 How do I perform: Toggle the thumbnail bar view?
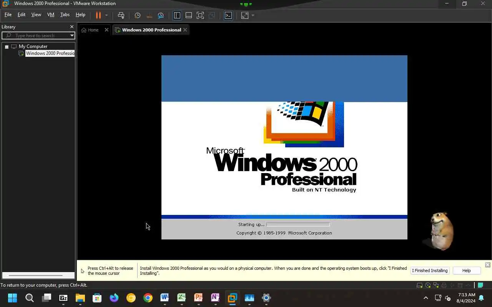click(189, 15)
